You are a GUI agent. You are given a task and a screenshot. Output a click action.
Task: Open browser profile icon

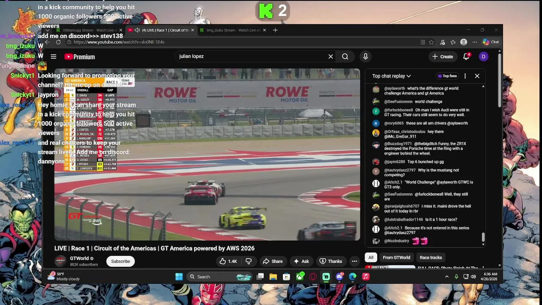coord(464,42)
